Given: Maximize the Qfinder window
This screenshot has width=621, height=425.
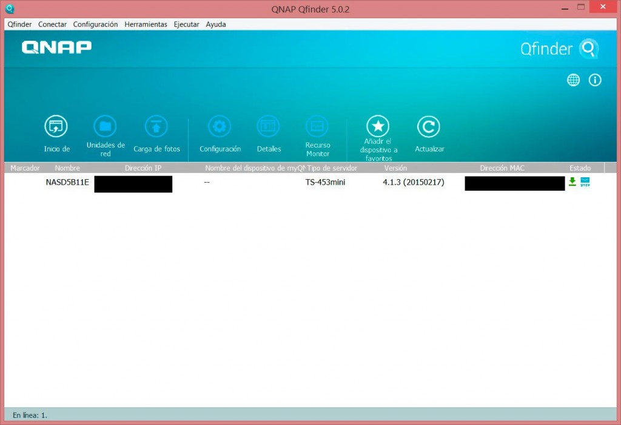Looking at the screenshot, I should (581, 7).
